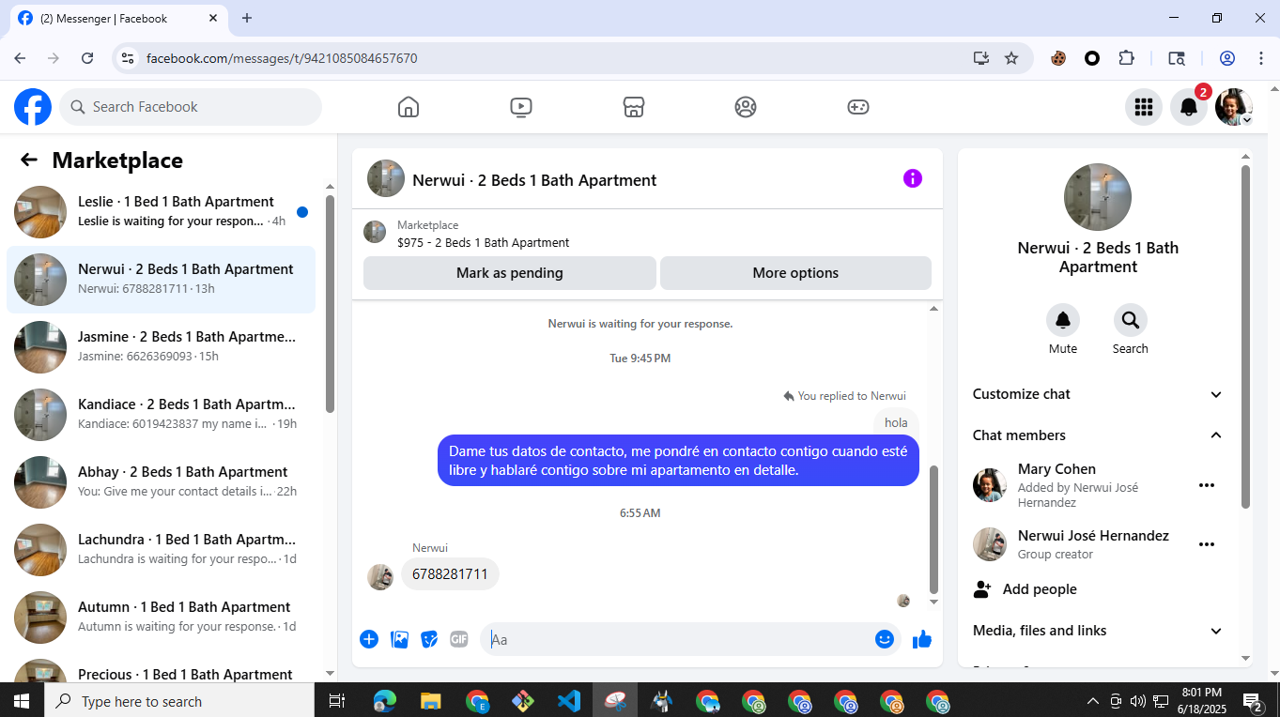Viewport: 1280px width, 717px height.
Task: Open the Facebook Video (Watch) icon
Action: 521,107
